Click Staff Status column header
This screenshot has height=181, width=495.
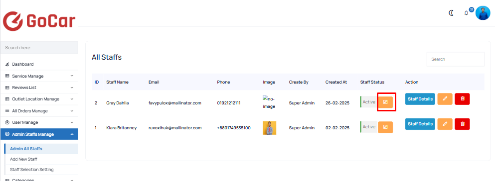click(372, 82)
